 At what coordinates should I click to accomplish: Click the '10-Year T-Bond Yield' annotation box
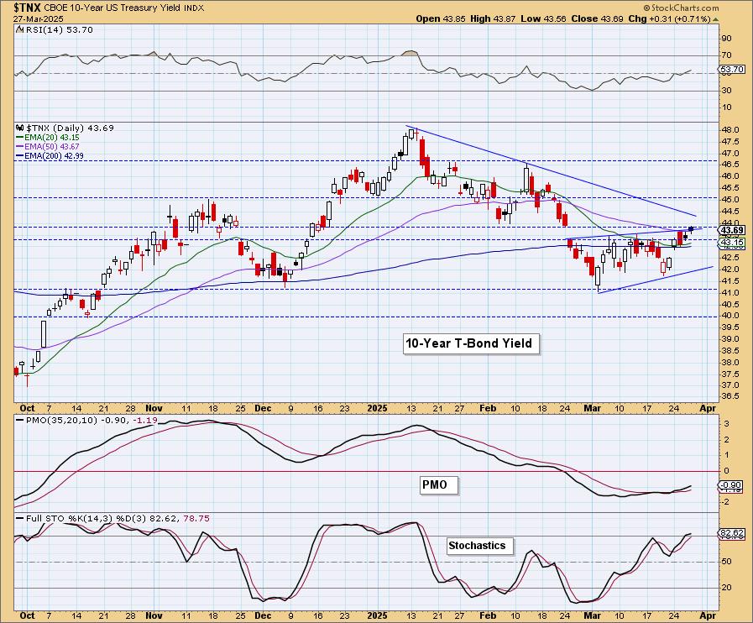coord(471,344)
